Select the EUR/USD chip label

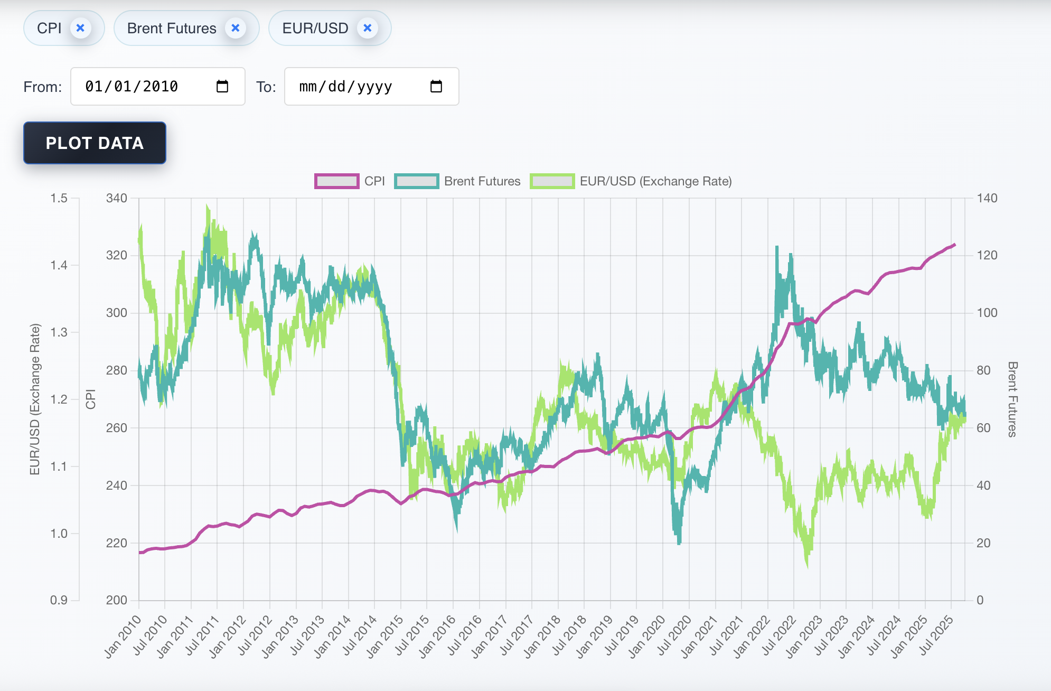tap(315, 28)
